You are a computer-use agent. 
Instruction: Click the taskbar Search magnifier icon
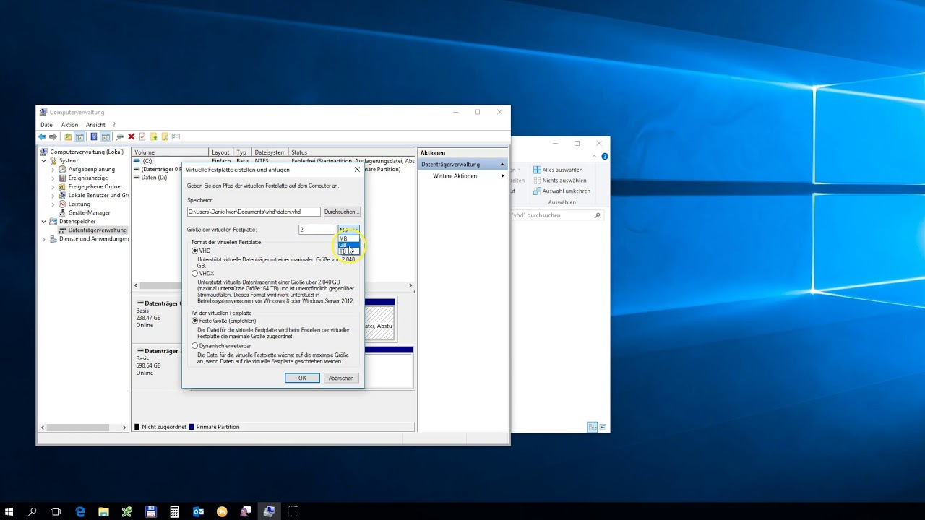pos(33,511)
